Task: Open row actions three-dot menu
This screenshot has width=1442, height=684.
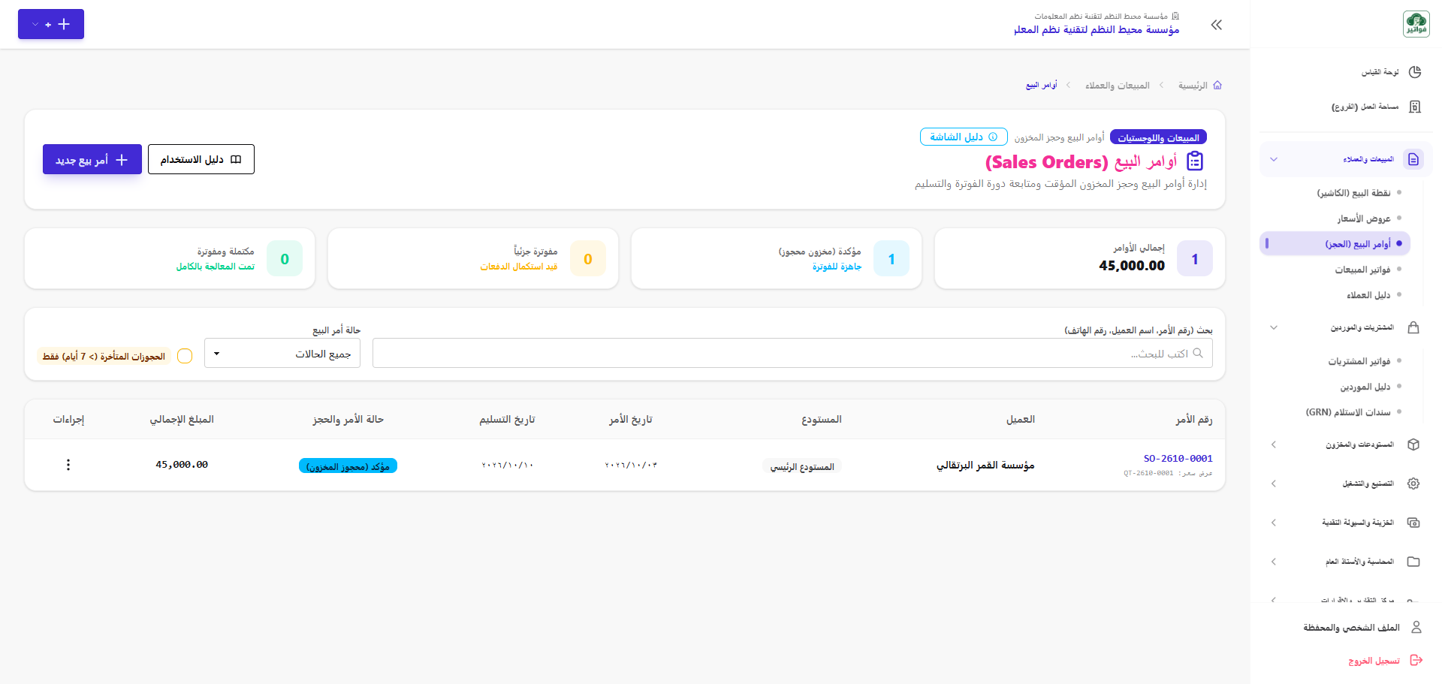Action: (68, 465)
